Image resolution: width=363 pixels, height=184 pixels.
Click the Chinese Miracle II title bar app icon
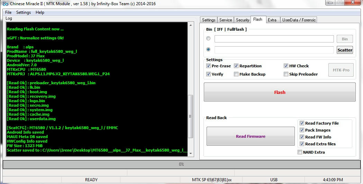(5, 4)
